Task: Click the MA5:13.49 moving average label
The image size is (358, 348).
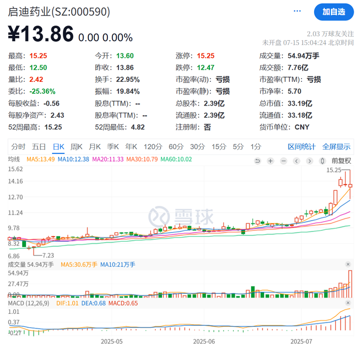Action: [41, 159]
